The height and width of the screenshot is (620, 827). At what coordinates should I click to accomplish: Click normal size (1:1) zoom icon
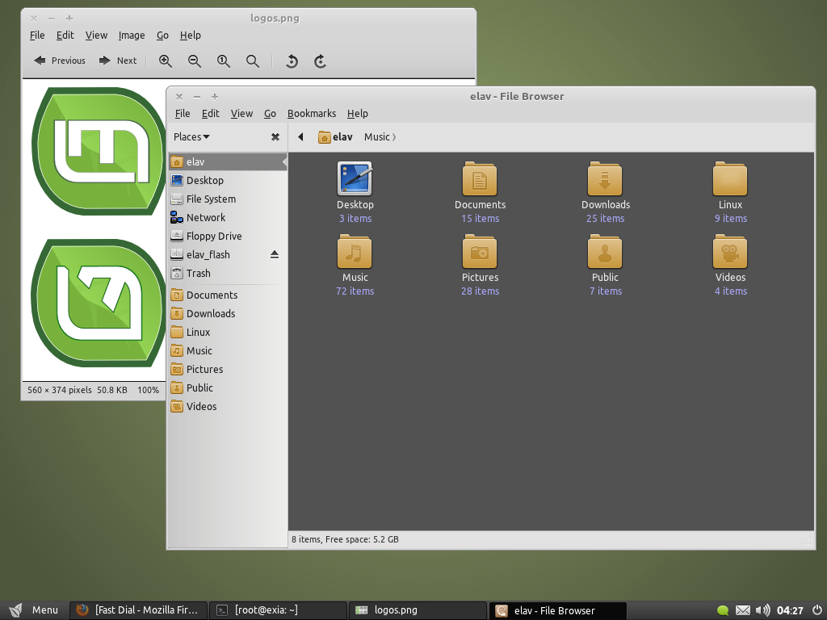(x=224, y=61)
